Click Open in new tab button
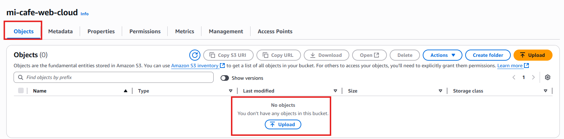The width and height of the screenshot is (564, 139). 370,55
